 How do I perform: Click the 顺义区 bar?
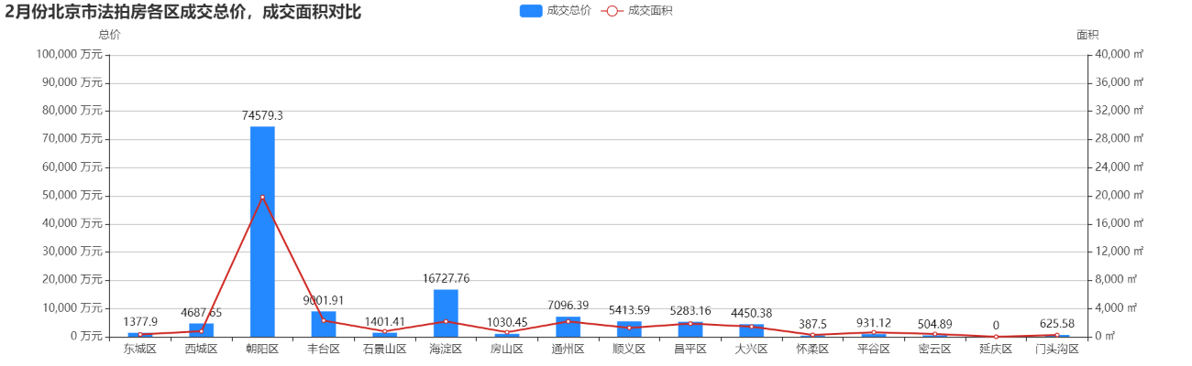[x=629, y=329]
